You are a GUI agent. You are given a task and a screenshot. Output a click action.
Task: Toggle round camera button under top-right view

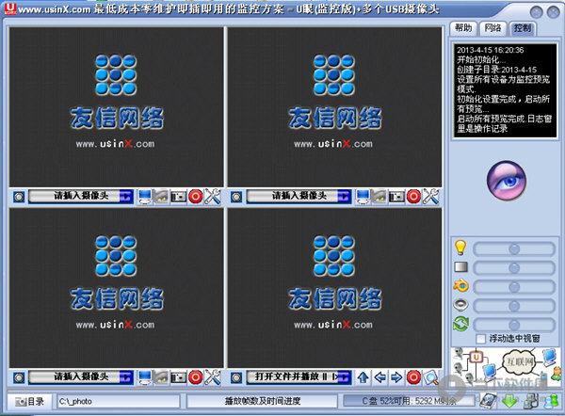[236, 197]
